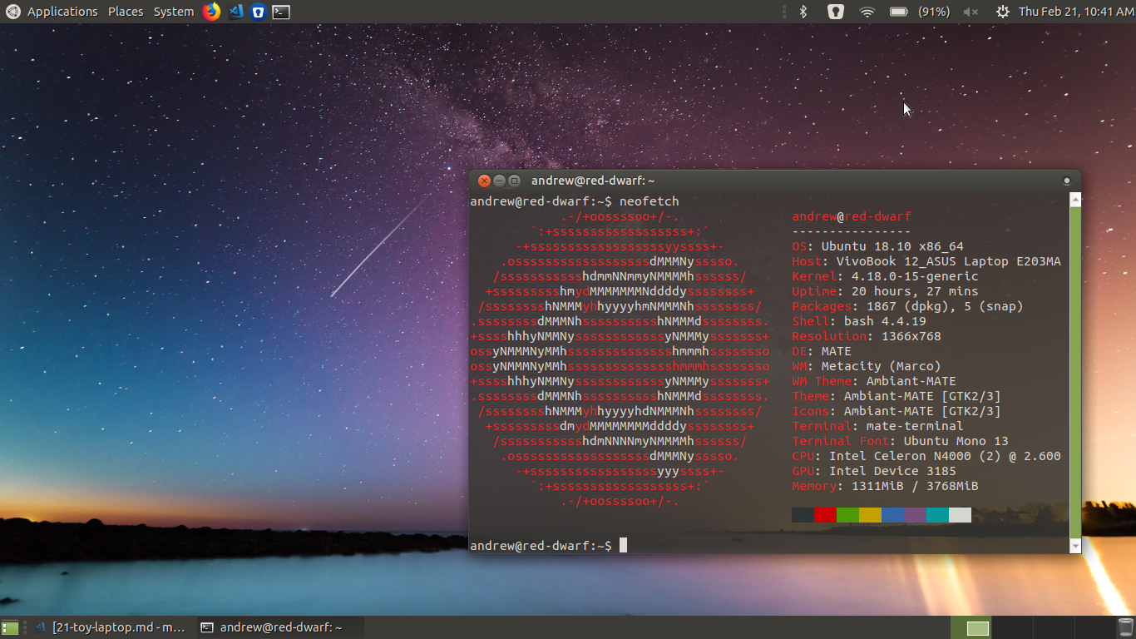Click the terminal scrollbar down arrow
Viewport: 1136px width, 639px height.
(1075, 546)
